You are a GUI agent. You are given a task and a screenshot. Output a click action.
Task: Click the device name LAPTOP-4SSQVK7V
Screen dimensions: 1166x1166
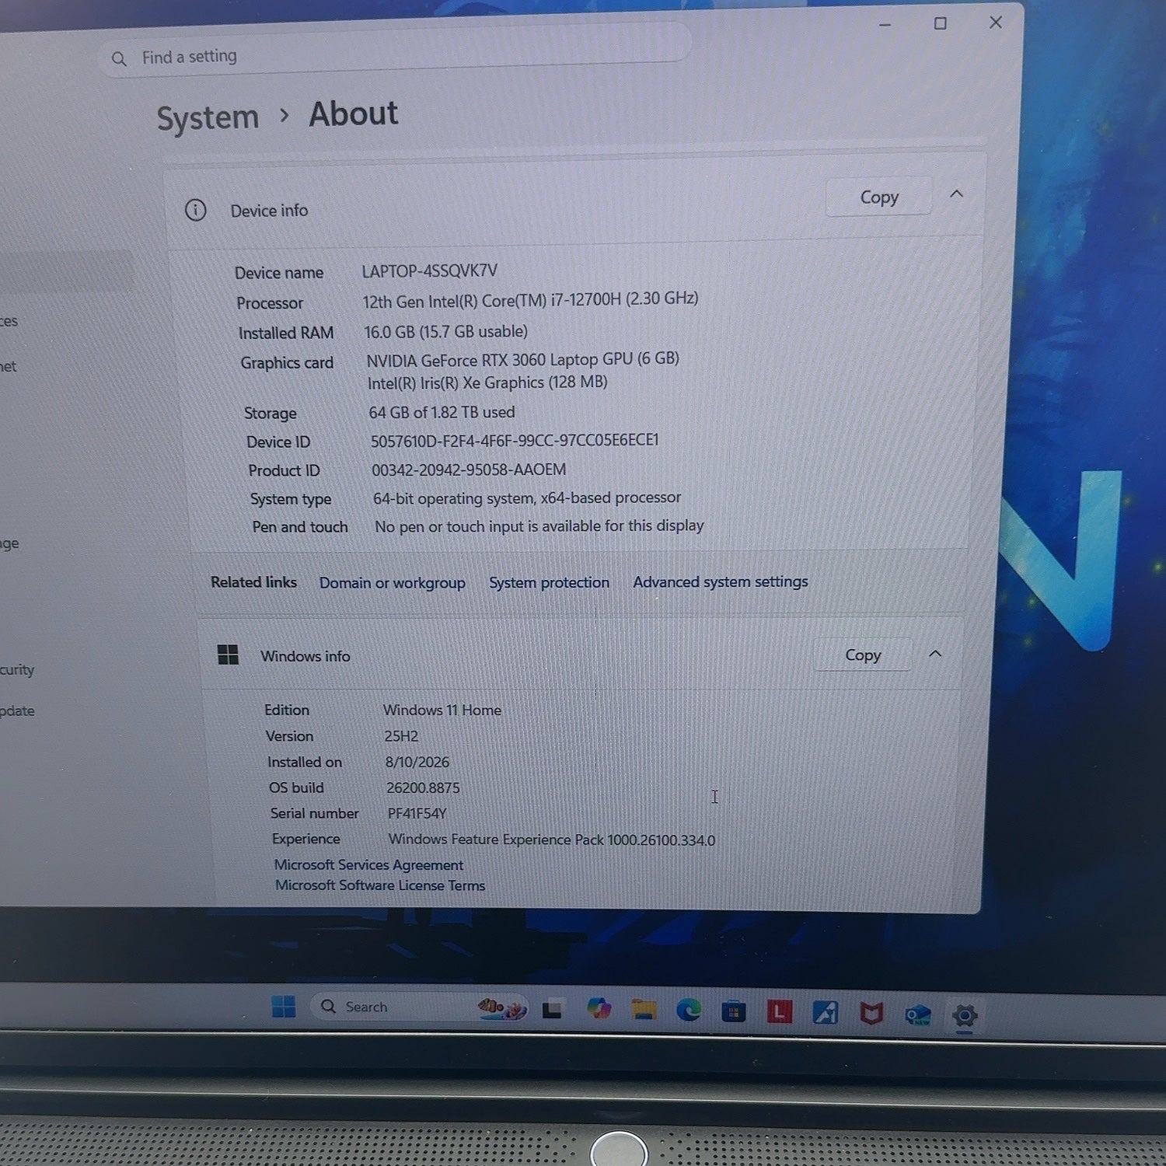coord(429,271)
